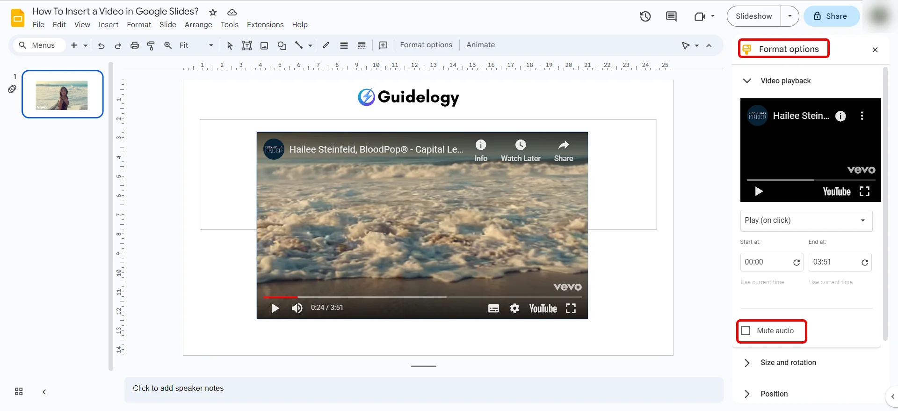898x411 pixels.
Task: Select the Paint format tool
Action: click(151, 45)
